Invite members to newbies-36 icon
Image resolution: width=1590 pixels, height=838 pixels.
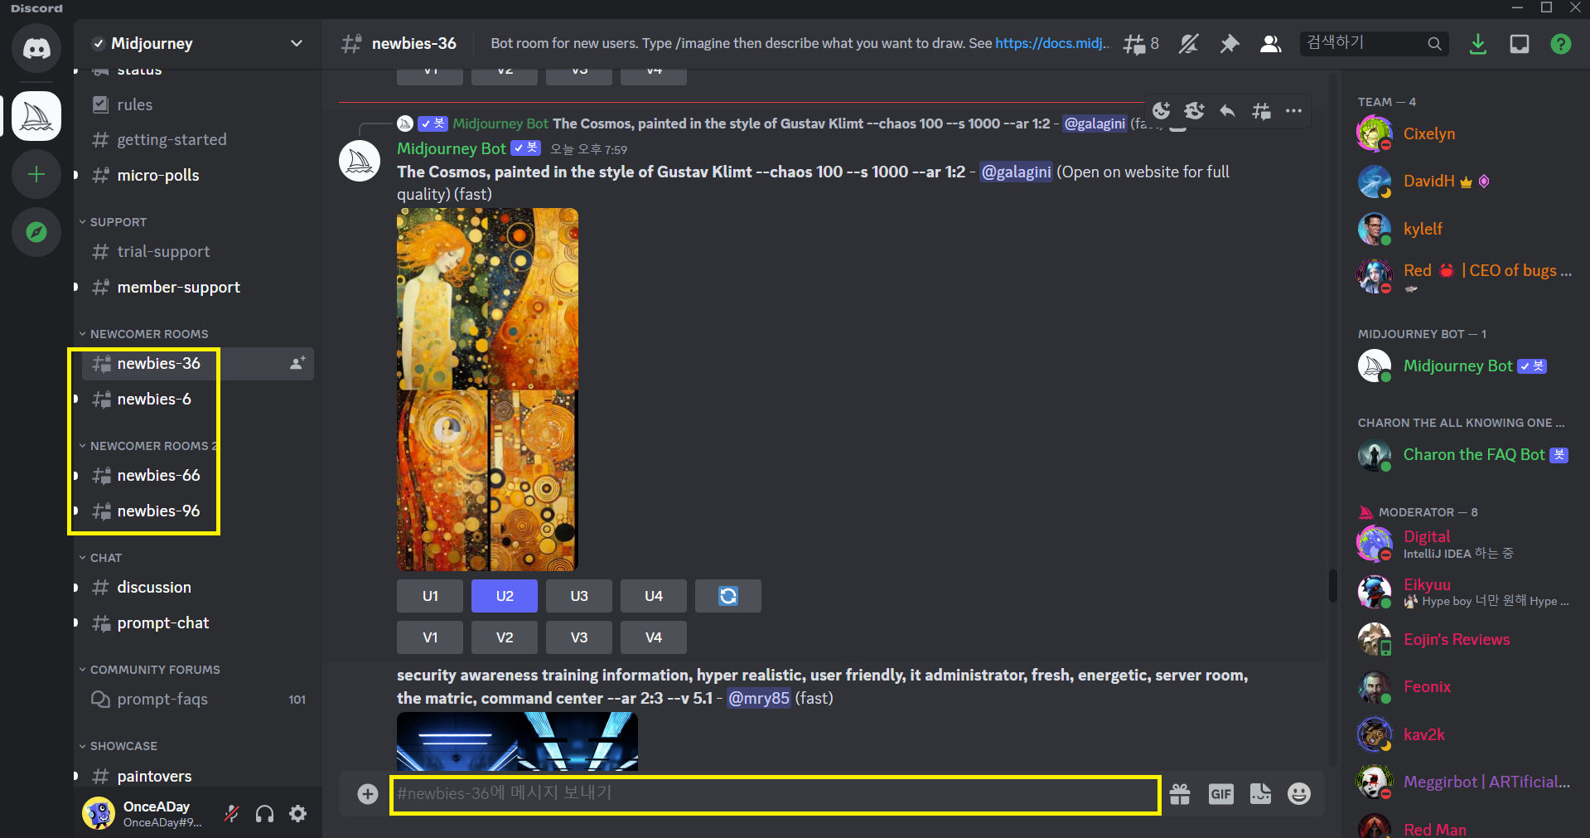297,363
